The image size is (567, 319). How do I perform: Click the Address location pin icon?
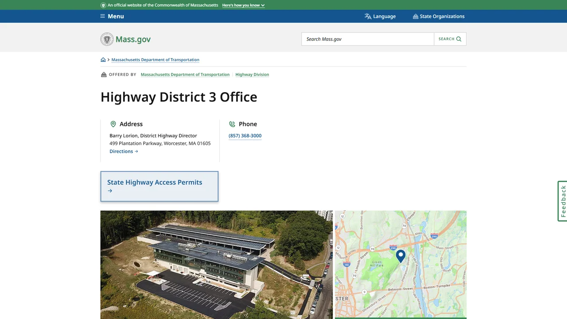(x=113, y=124)
